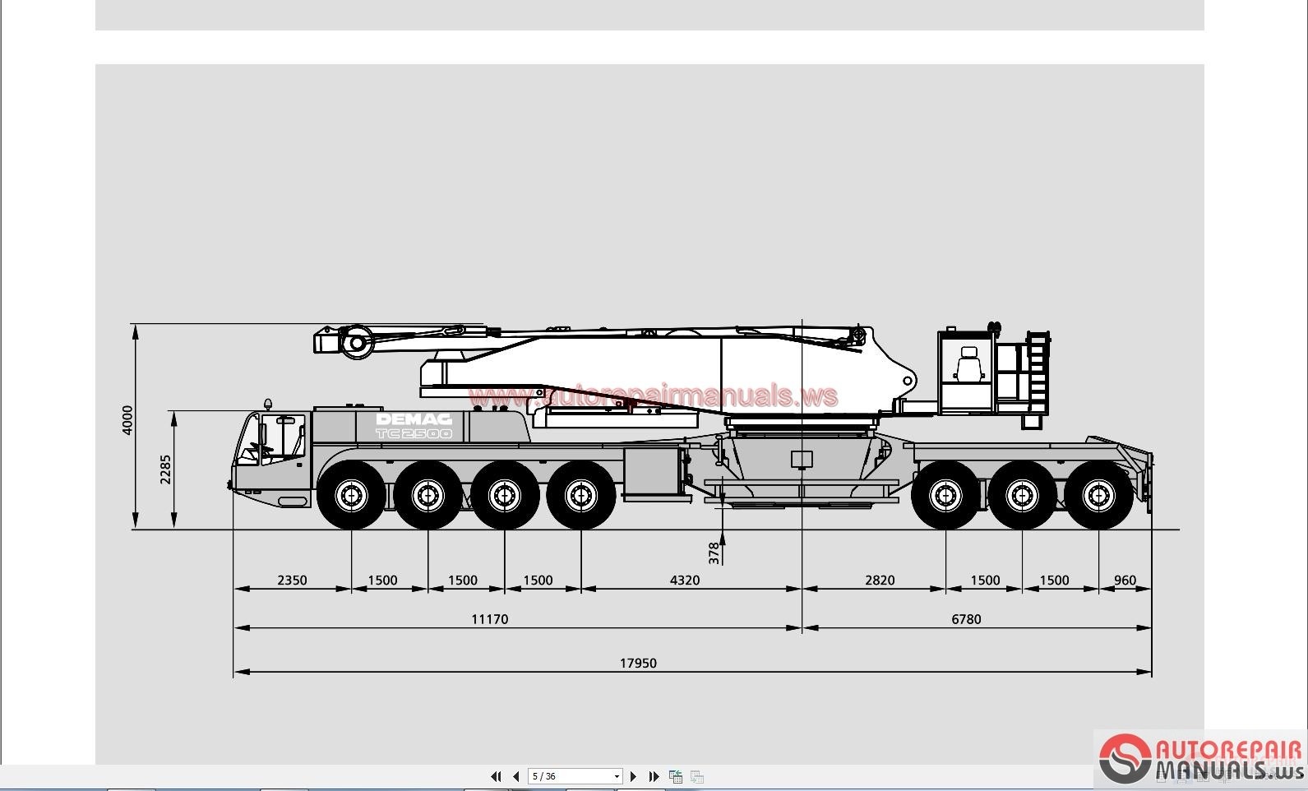
Task: Click the 378 ground clearance dimension
Action: click(x=714, y=553)
